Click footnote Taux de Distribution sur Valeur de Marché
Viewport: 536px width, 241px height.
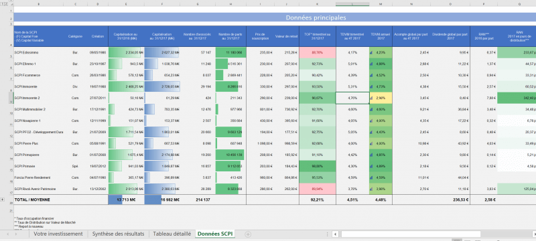(45, 222)
